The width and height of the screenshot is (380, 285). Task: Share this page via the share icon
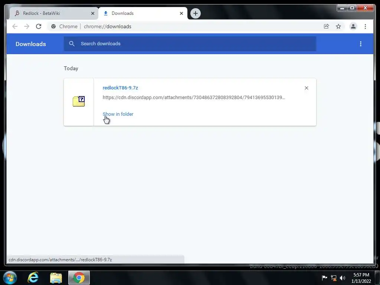point(327,26)
